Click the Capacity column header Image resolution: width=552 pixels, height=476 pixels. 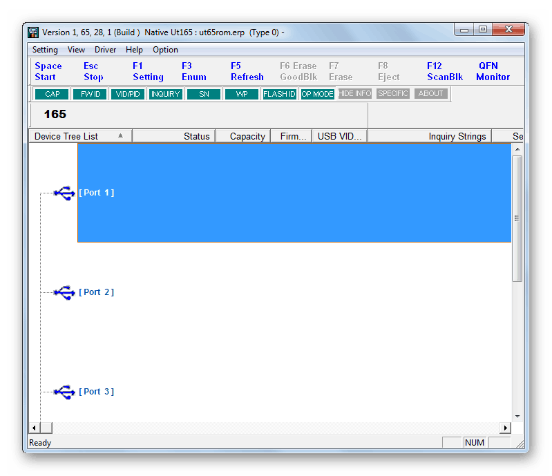(243, 136)
